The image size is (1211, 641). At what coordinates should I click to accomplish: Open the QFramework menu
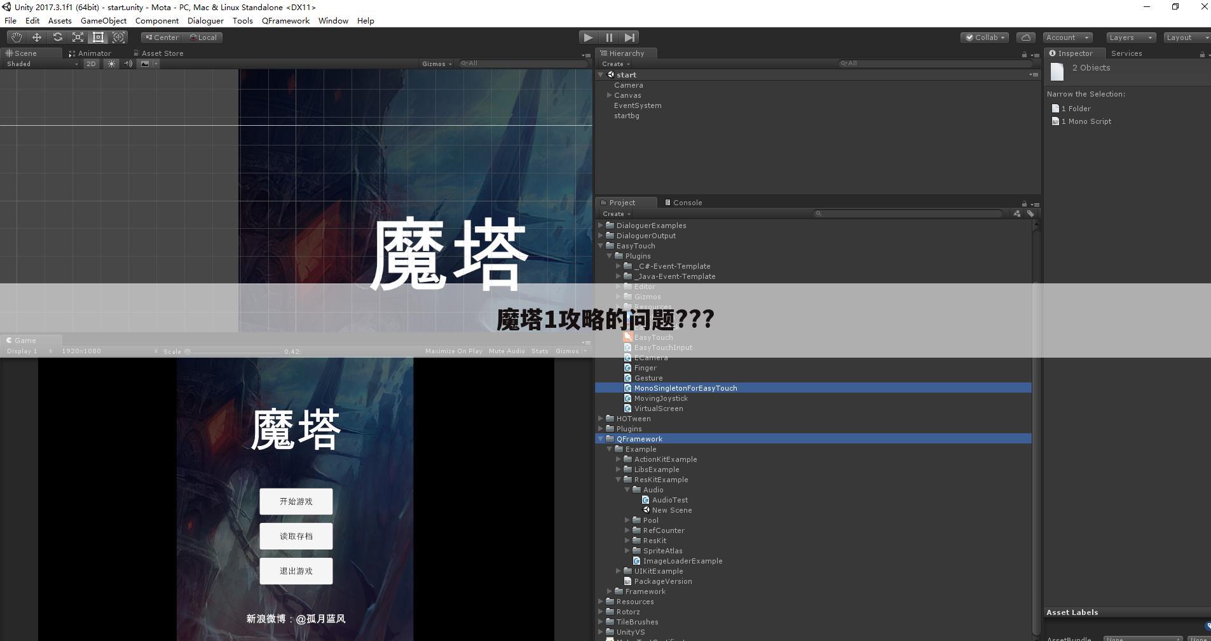[x=285, y=21]
